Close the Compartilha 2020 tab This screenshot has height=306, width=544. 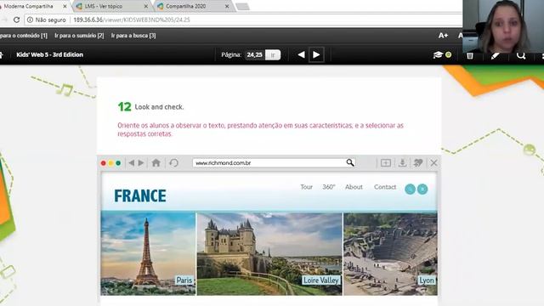[227, 6]
